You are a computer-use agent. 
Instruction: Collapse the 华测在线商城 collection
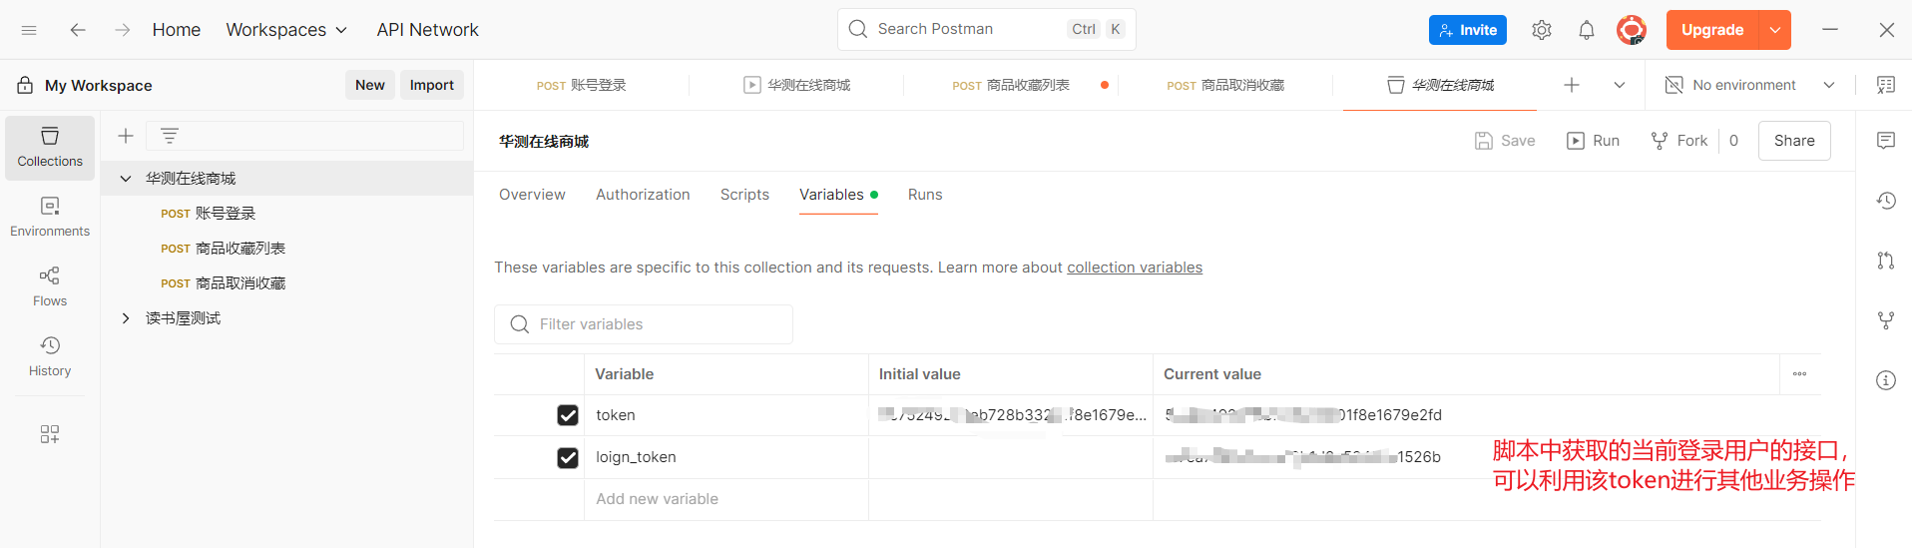126,179
